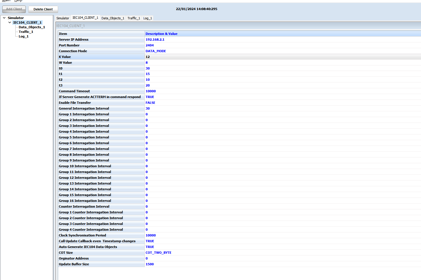Select Data_Objects_1 in the left tree

(32, 27)
